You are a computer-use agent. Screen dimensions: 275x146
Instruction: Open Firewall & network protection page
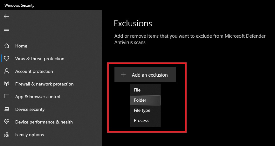coord(44,84)
